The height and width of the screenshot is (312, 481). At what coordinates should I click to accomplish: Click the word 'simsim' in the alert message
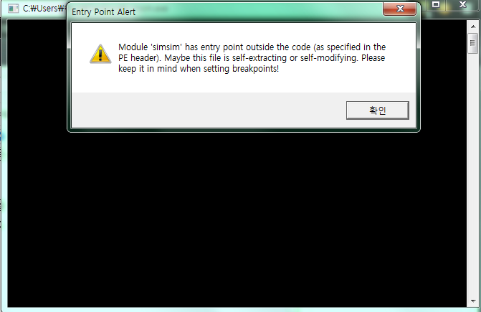point(166,47)
